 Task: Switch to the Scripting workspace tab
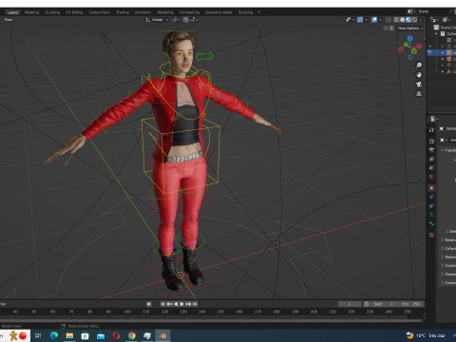coord(245,12)
